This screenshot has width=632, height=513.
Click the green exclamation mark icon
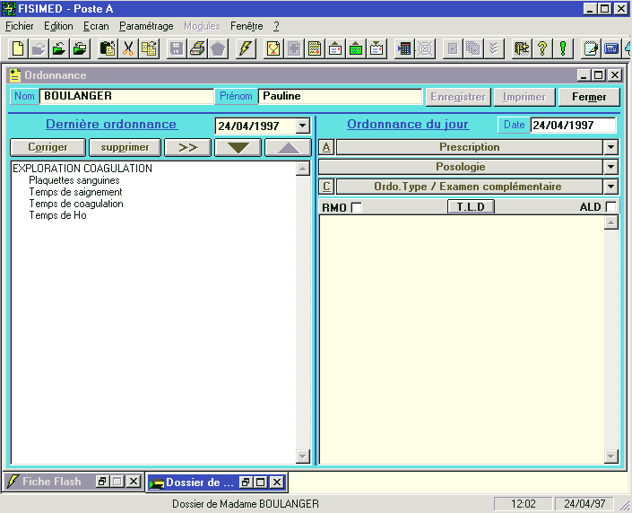[x=563, y=48]
